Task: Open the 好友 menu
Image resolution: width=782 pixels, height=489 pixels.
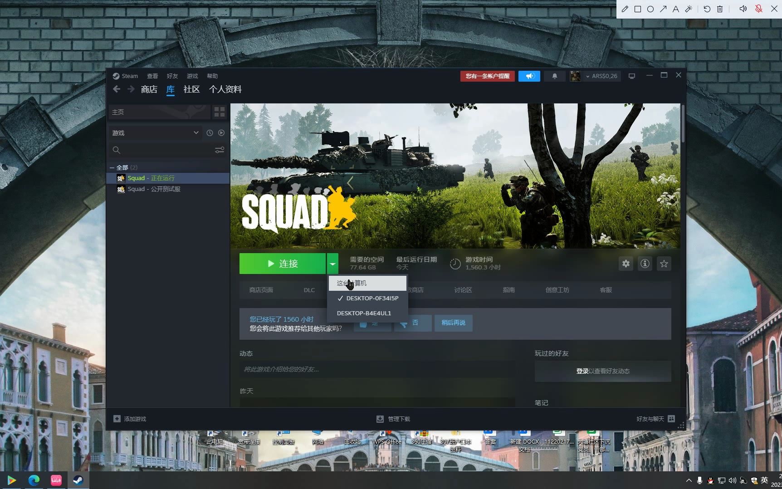Action: (x=172, y=76)
